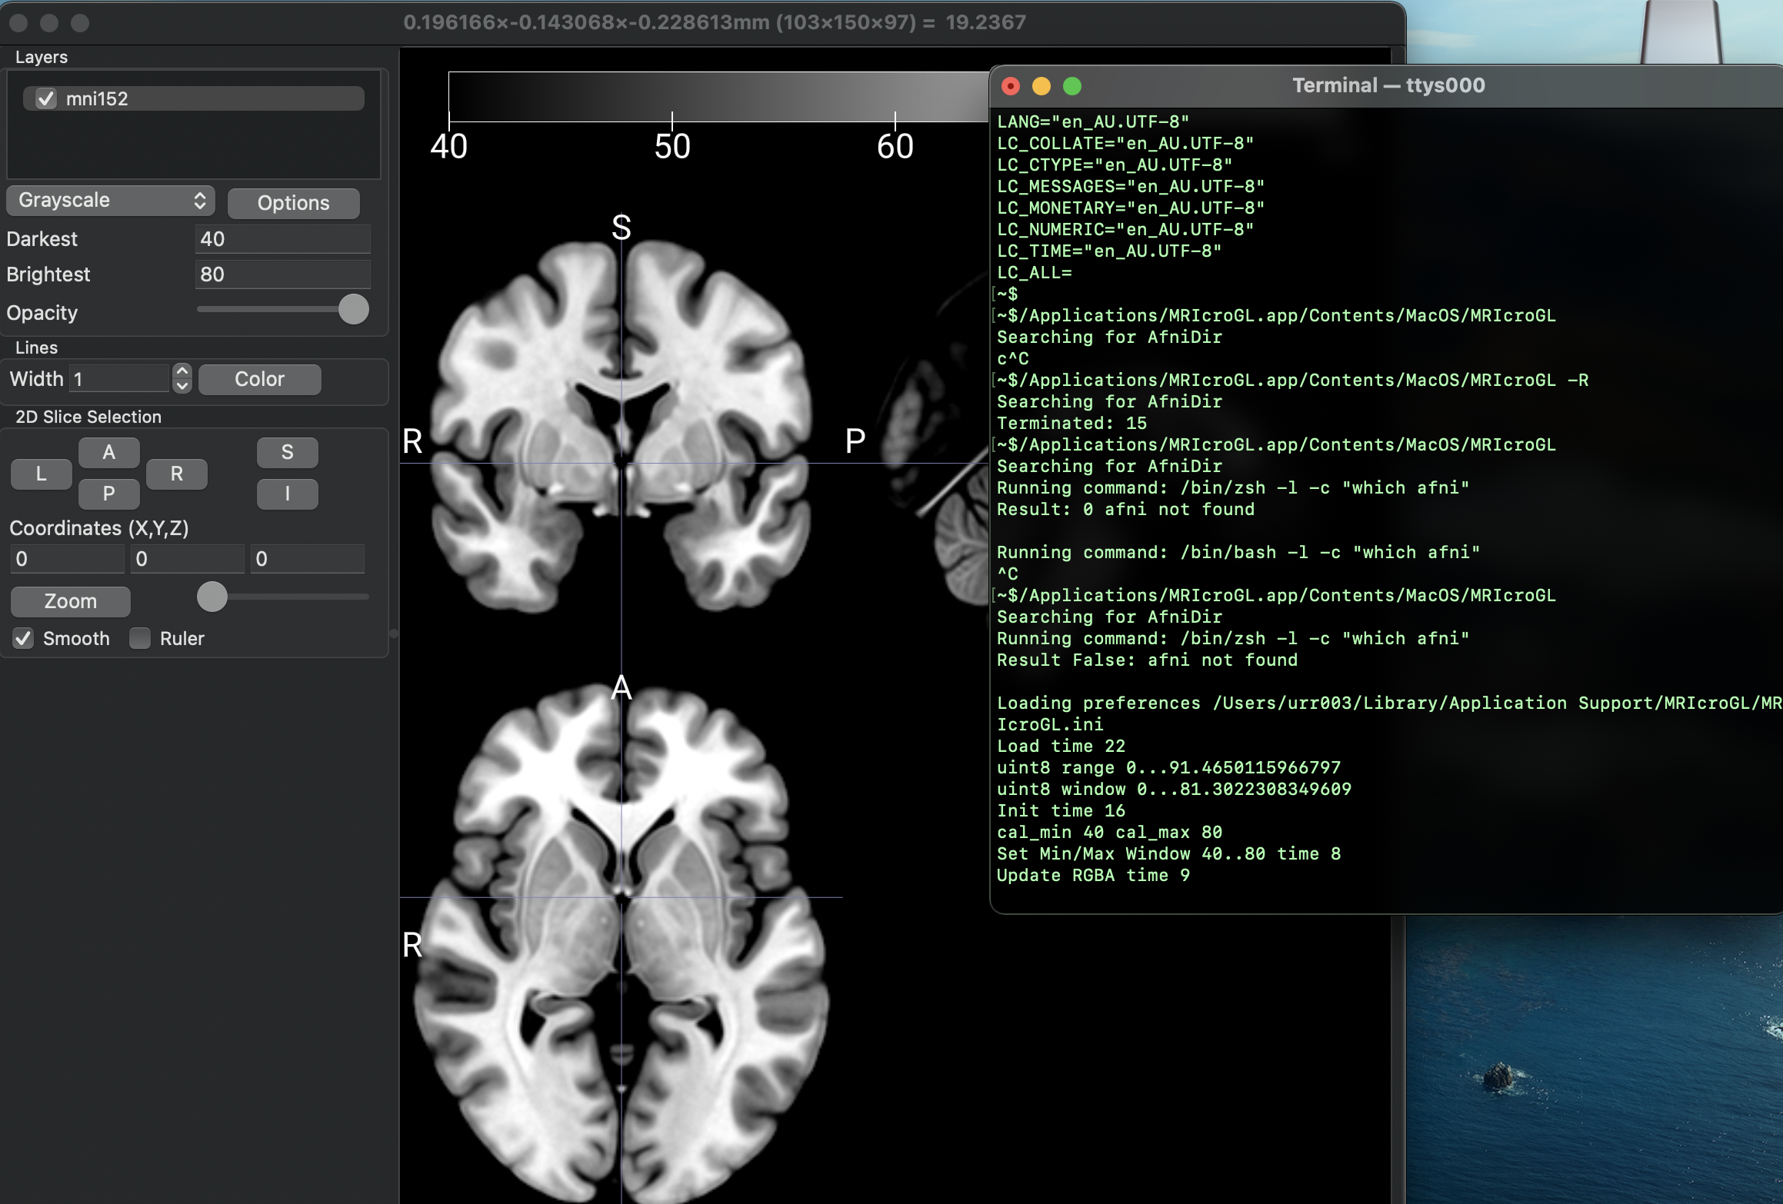Click the R slice direction button
The width and height of the screenshot is (1783, 1204).
[x=176, y=474]
